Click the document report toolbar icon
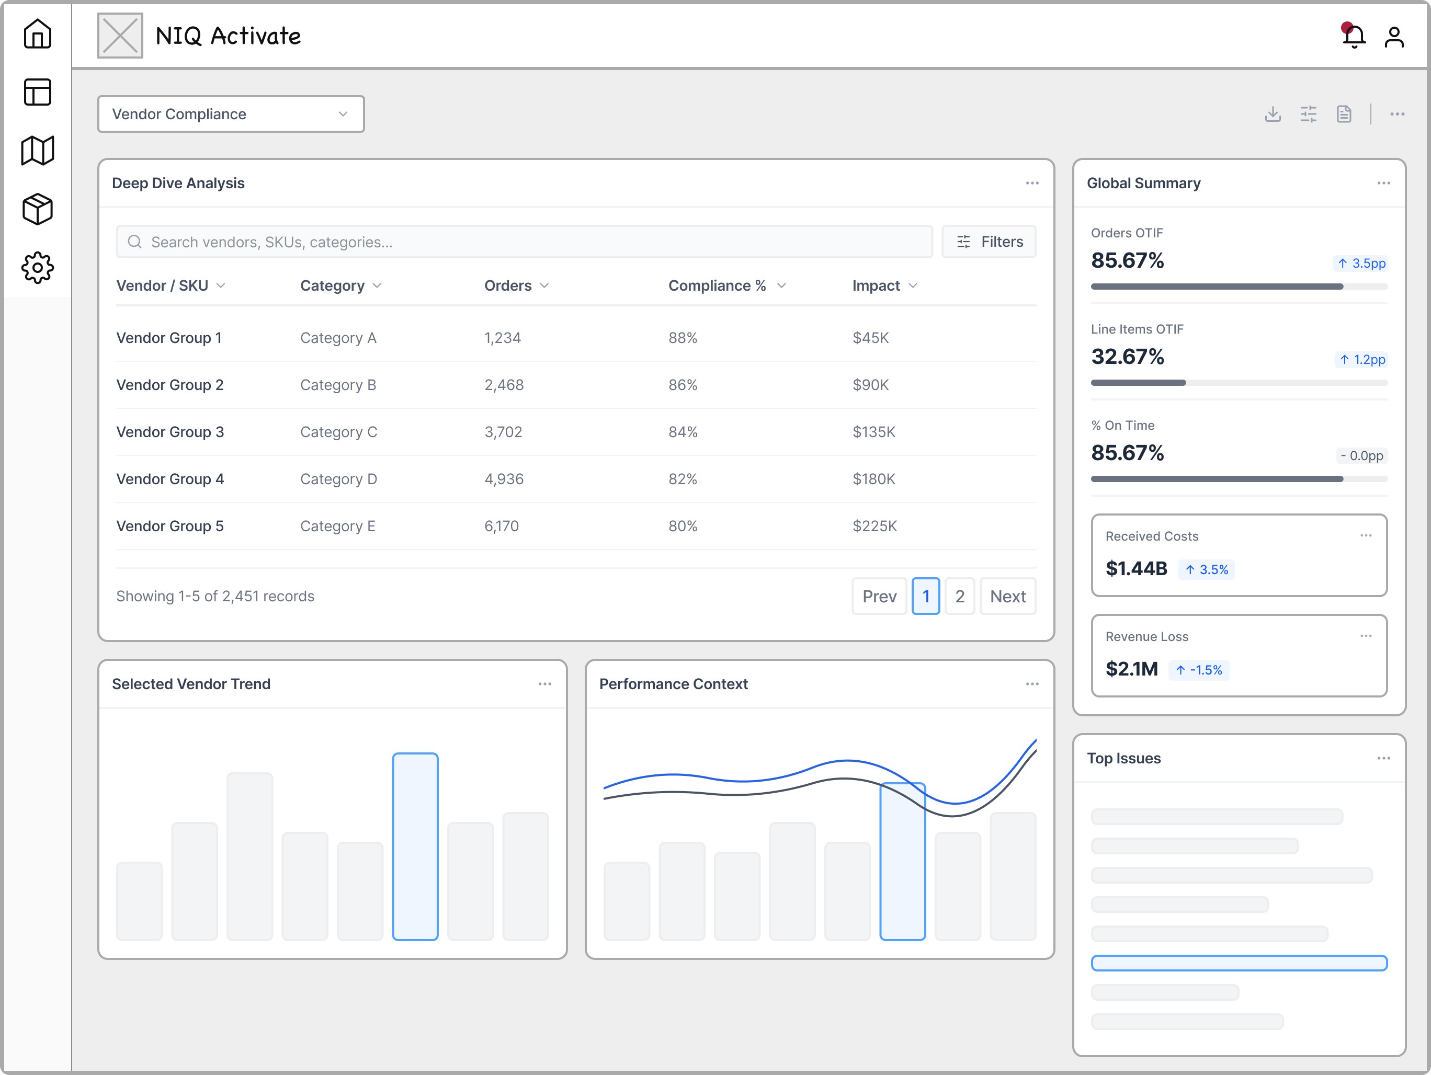 point(1344,114)
